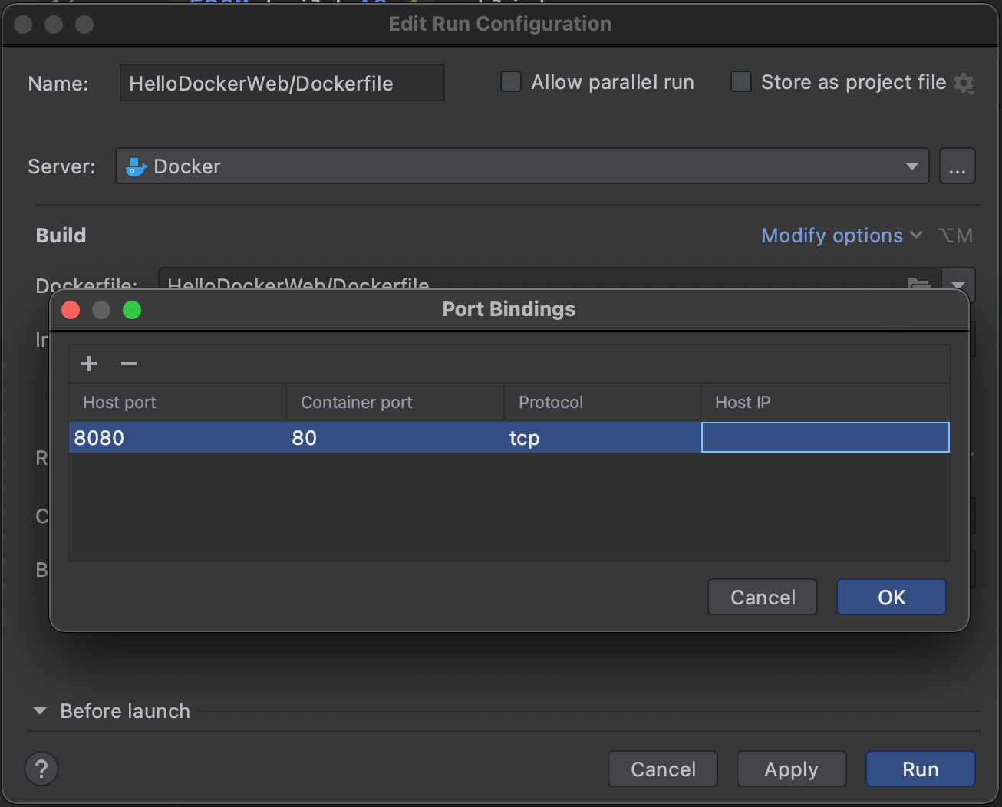The height and width of the screenshot is (807, 1002).
Task: Confirm port bindings with OK button
Action: pos(891,597)
